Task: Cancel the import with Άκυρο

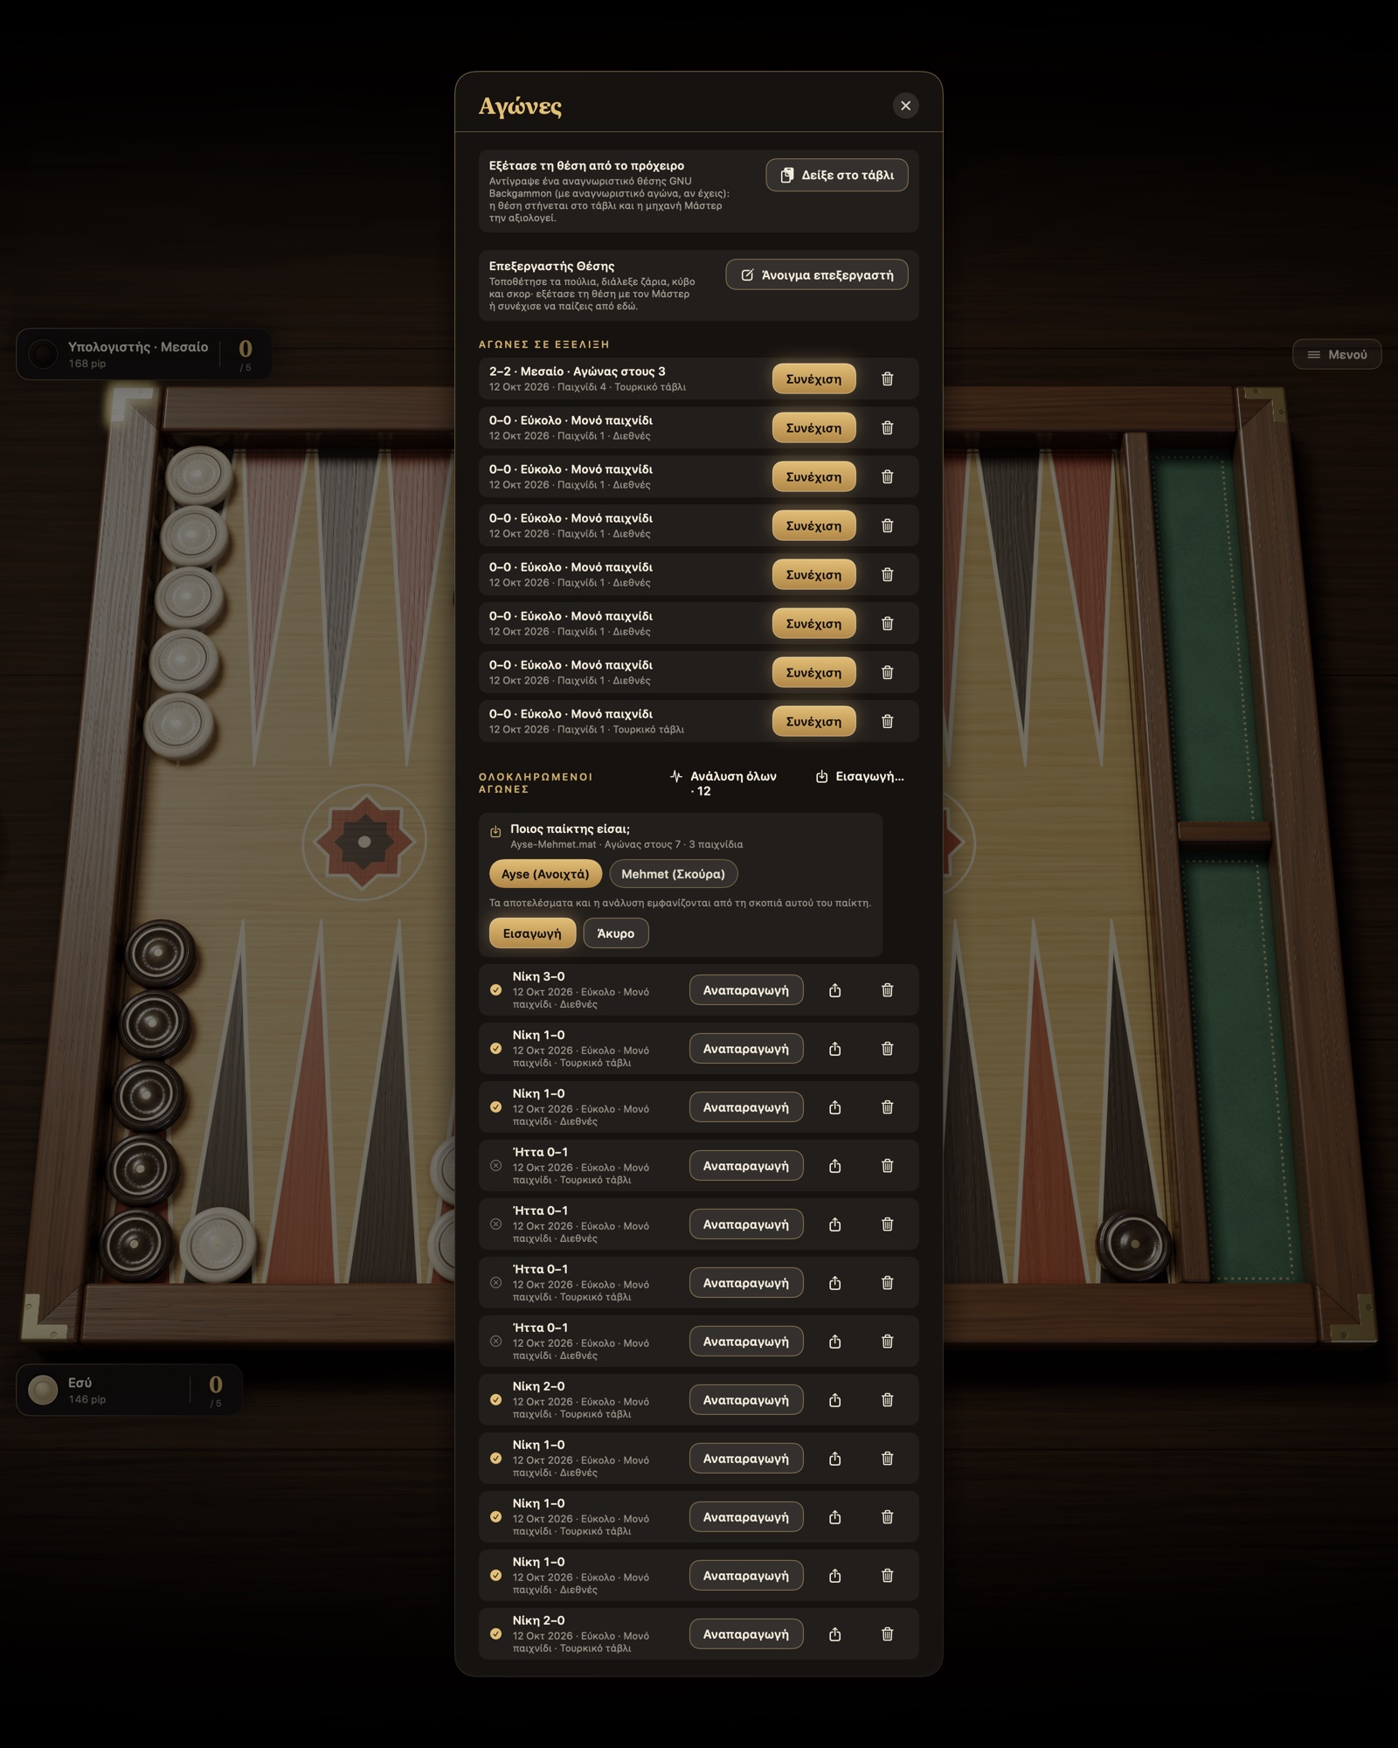Action: tap(615, 933)
